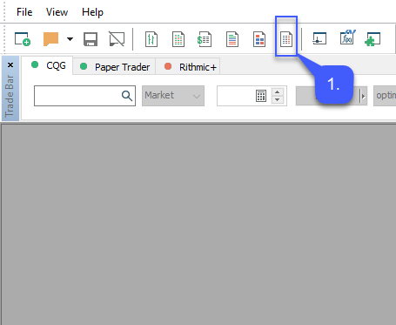Open the f(x) function editor icon
The width and height of the screenshot is (396, 325).
click(347, 37)
